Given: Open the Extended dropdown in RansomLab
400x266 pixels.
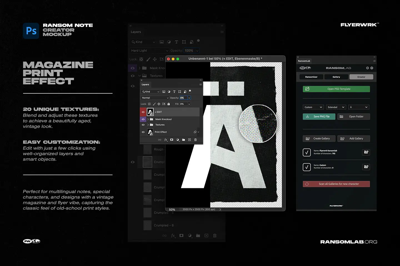Looking at the screenshot, I should click(x=336, y=107).
